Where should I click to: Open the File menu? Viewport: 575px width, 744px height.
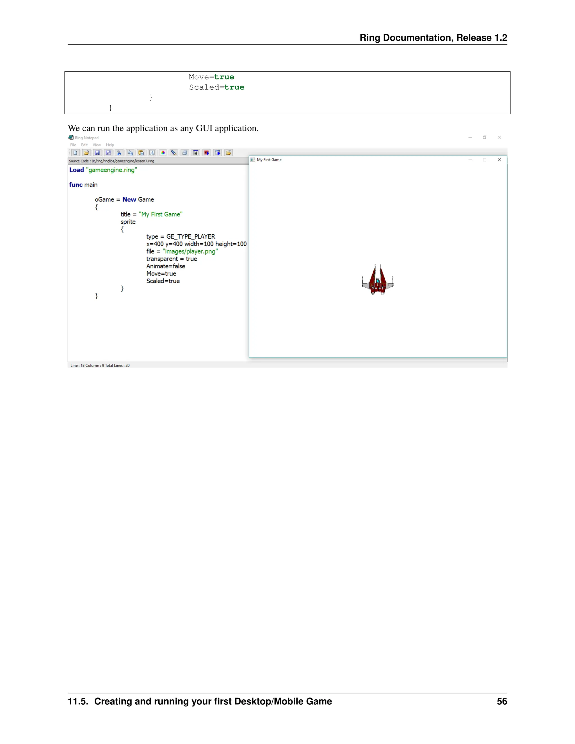(73, 145)
